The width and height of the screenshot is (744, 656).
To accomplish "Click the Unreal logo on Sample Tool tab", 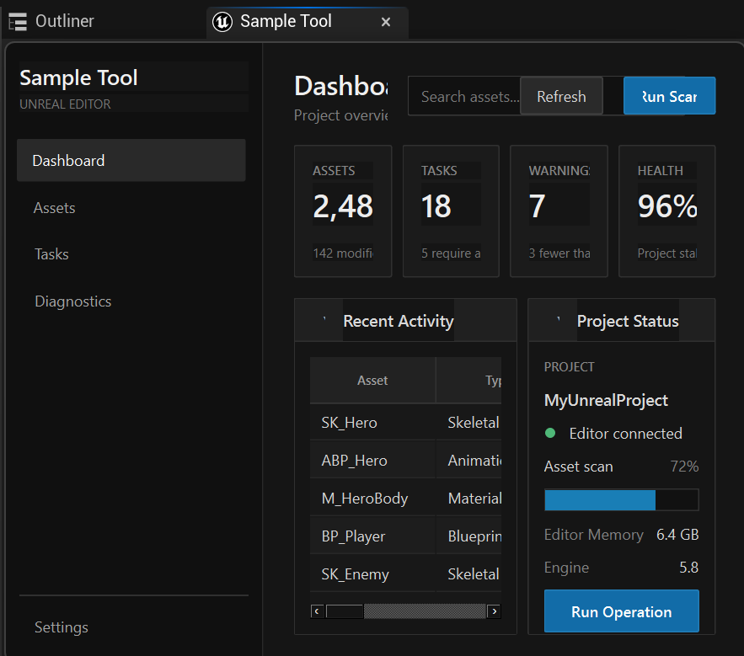I will click(222, 21).
